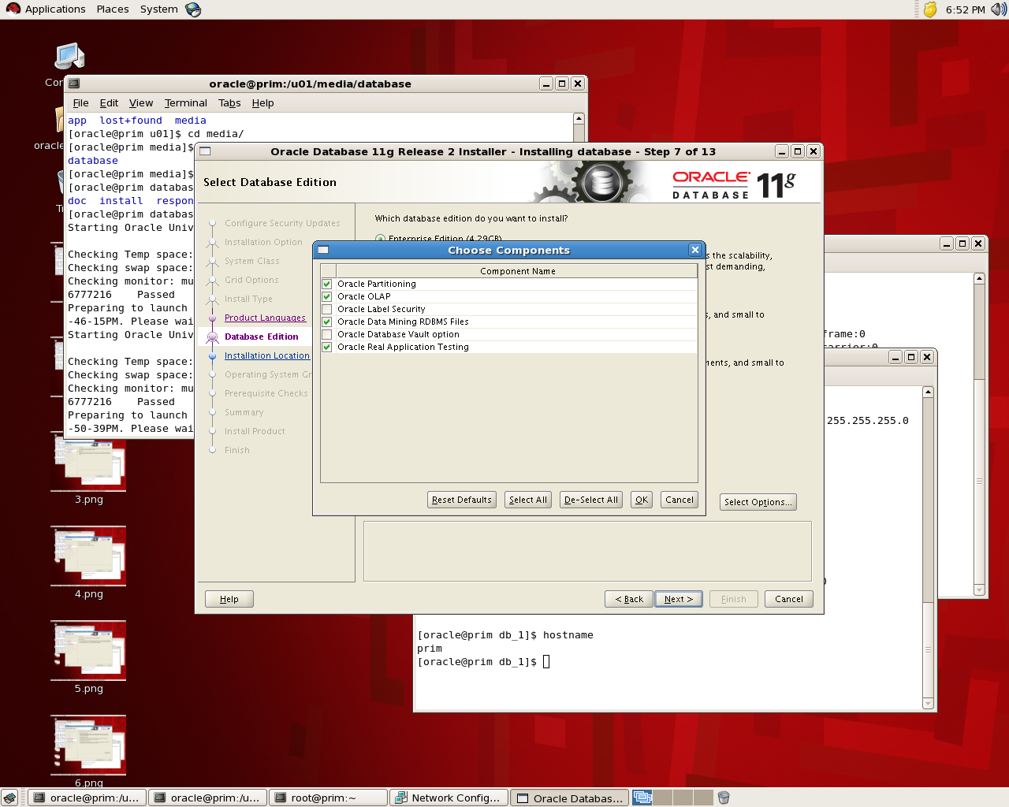This screenshot has width=1009, height=807.
Task: Open the volume control speaker icon
Action: [999, 9]
